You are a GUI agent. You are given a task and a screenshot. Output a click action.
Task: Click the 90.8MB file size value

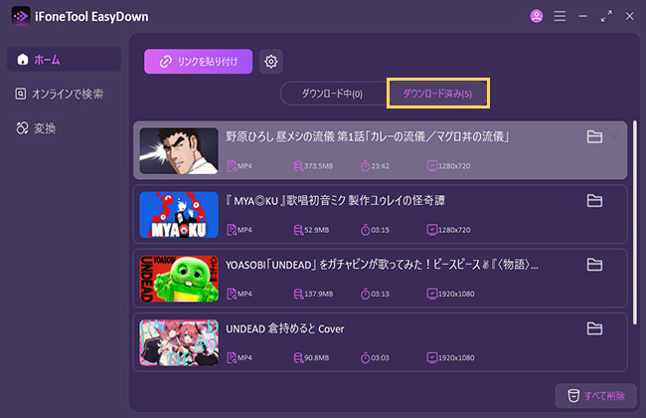[x=316, y=357]
